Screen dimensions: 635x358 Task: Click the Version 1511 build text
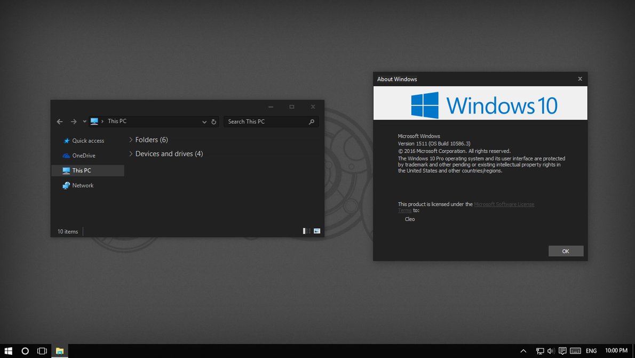434,144
